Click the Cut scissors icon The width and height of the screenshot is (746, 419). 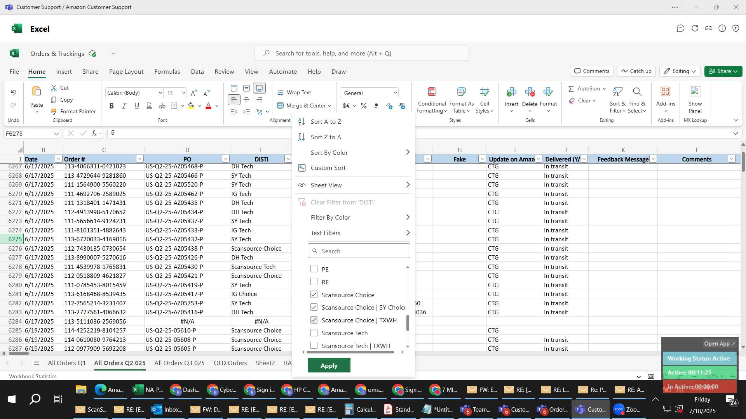coord(54,88)
